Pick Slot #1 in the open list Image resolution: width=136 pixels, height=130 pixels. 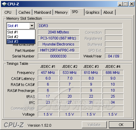click(21, 32)
